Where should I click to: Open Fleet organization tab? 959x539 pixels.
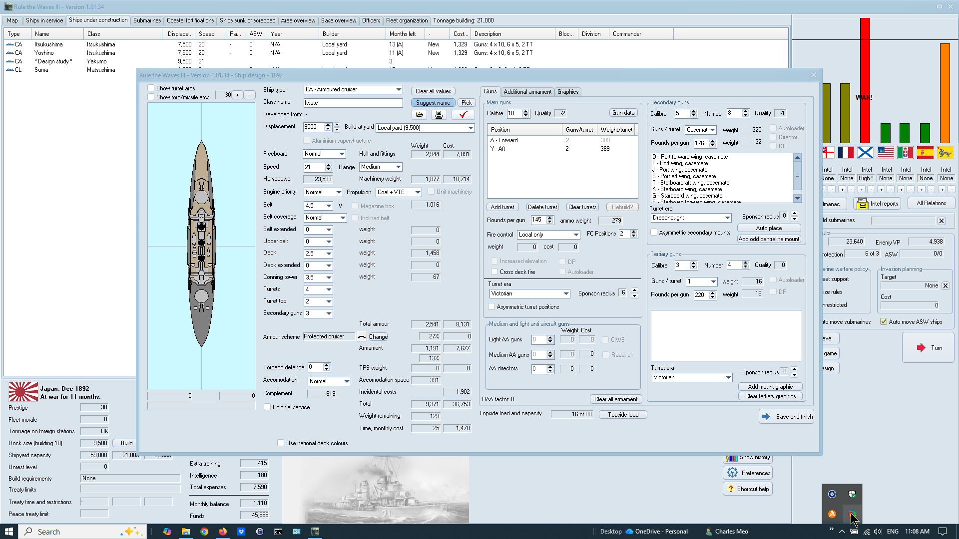click(x=407, y=20)
